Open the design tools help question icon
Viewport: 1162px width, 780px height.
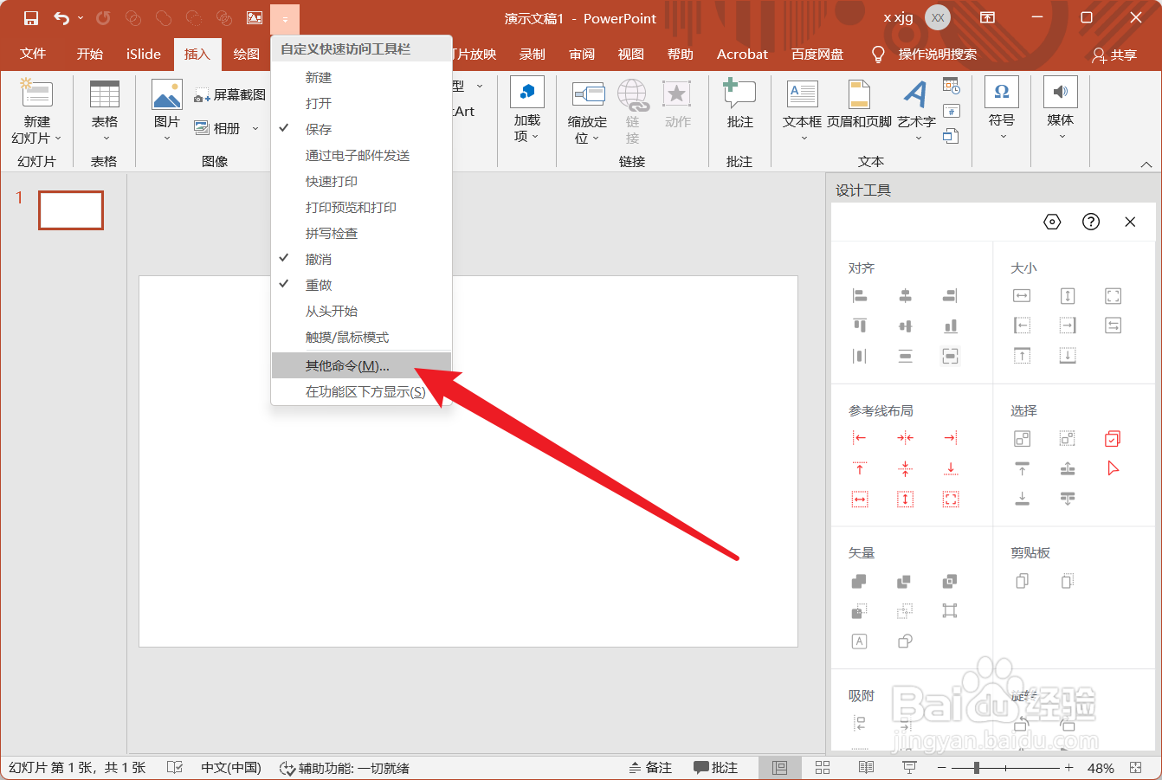point(1091,222)
